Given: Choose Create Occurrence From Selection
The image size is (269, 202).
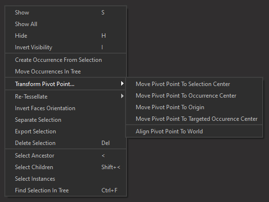Looking at the screenshot, I should coord(66,60).
